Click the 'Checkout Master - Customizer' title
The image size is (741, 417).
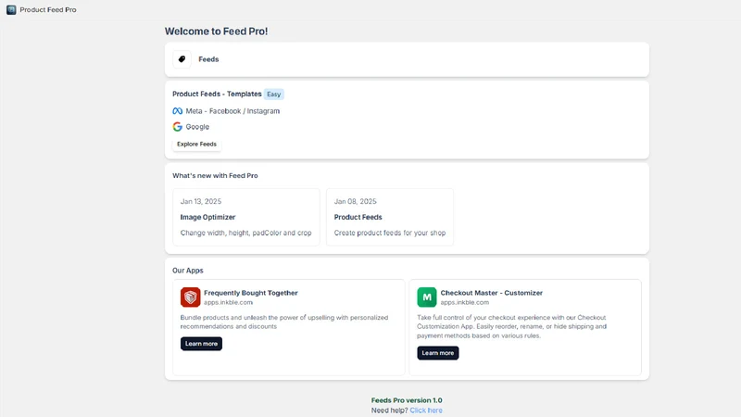click(x=492, y=293)
